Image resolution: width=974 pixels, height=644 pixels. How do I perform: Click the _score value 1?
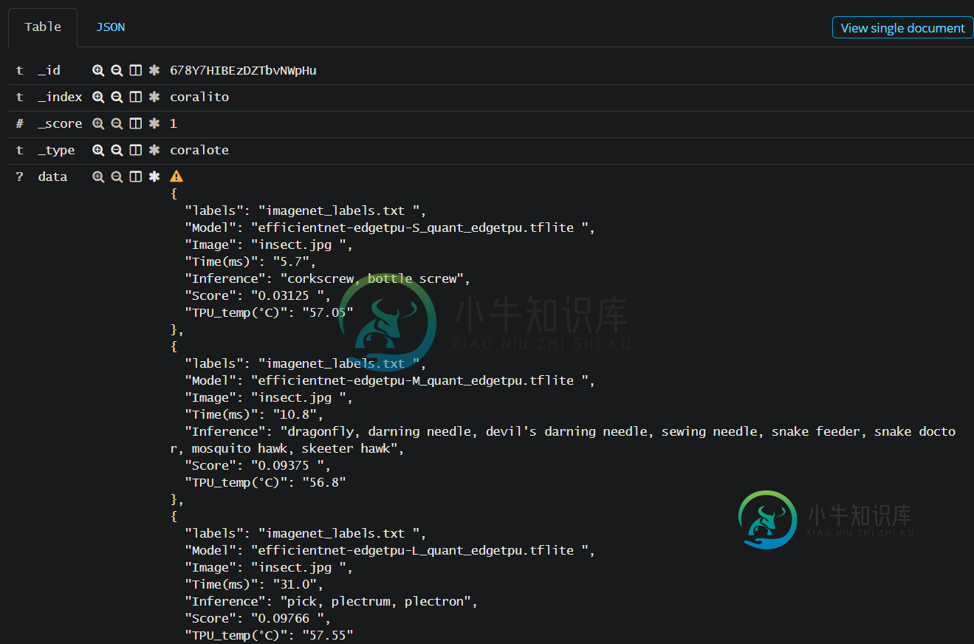pyautogui.click(x=174, y=123)
